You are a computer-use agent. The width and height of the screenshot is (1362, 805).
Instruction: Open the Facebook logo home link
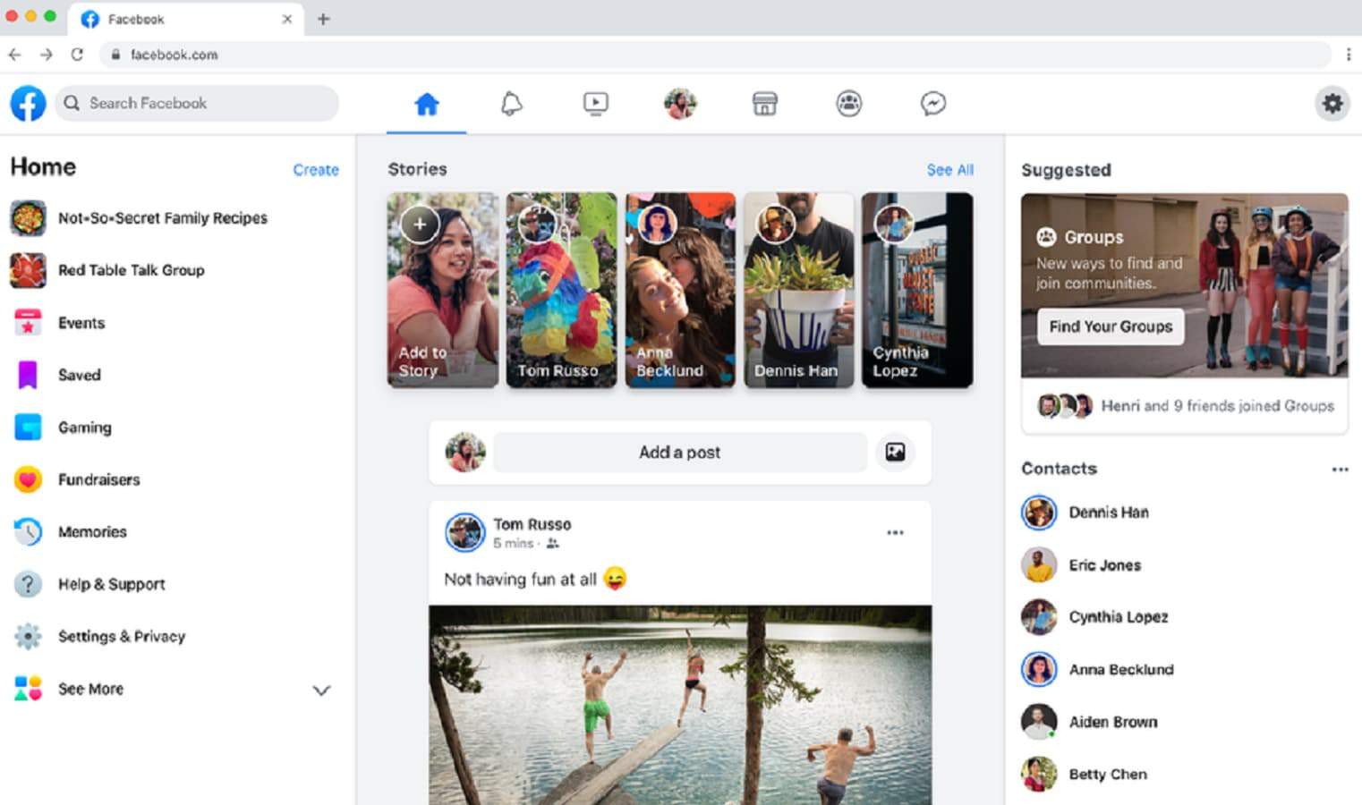point(28,104)
